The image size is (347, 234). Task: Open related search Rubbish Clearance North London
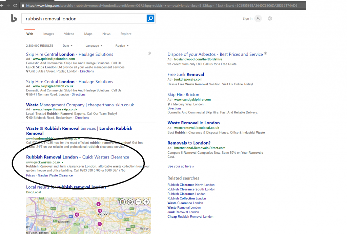pos(191,185)
